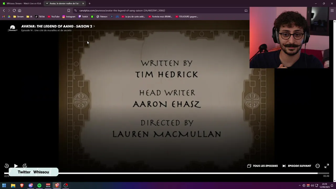
Task: Open Le jeu de carte addi... bookmark
Action: pos(133,17)
